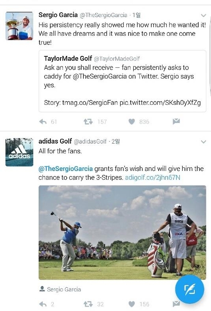Open the adigolf.co/2jhn57N link
211x311 pixels.
[x=152, y=177]
